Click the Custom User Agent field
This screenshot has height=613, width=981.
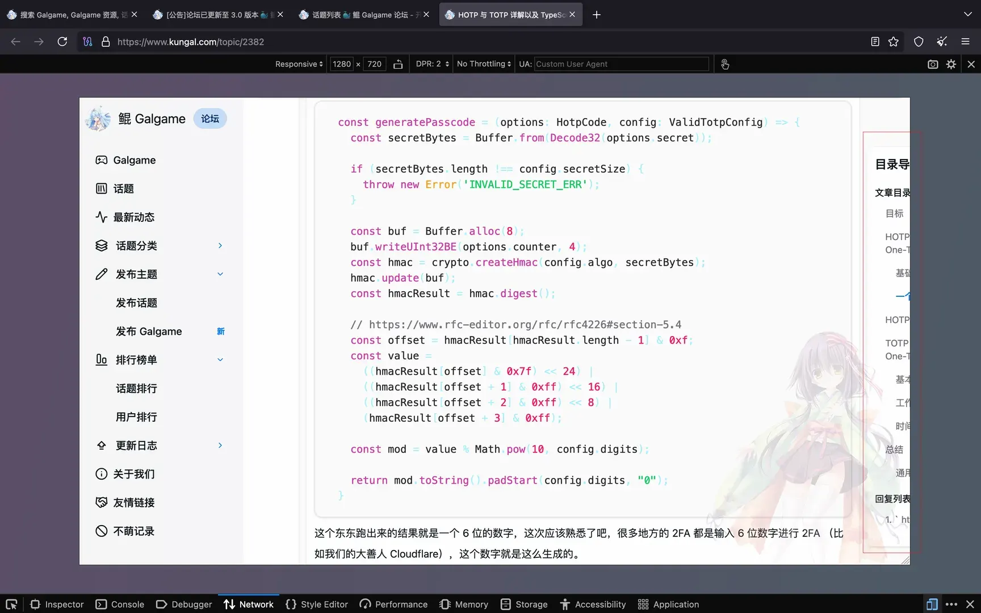tap(621, 64)
